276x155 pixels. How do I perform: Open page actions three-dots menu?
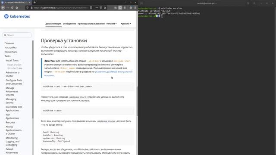97,8
